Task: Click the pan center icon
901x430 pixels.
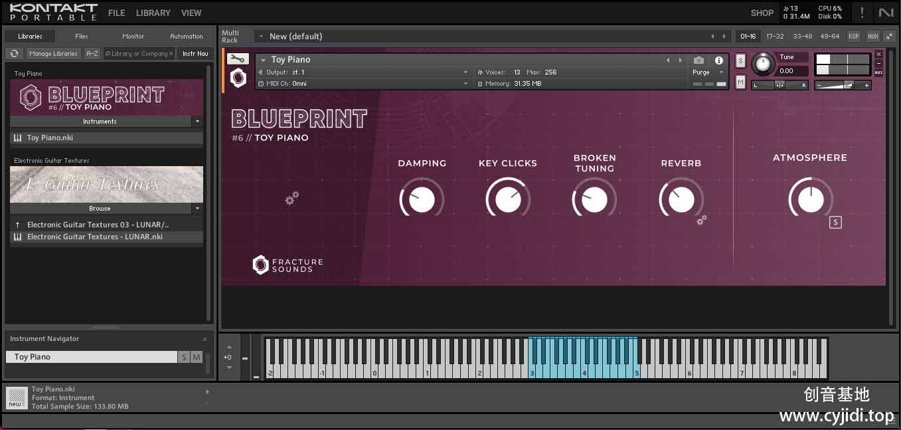Action: point(779,85)
